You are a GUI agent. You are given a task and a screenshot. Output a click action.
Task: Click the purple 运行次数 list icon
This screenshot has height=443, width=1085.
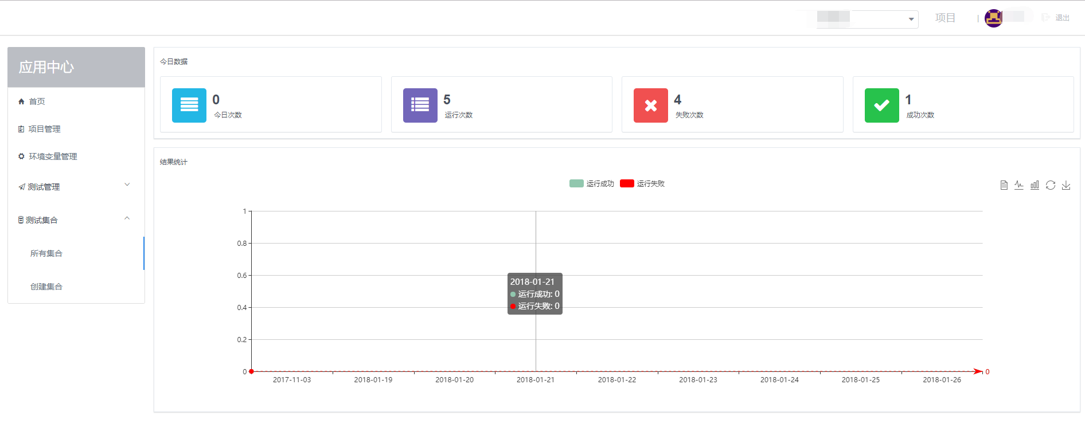click(x=420, y=105)
